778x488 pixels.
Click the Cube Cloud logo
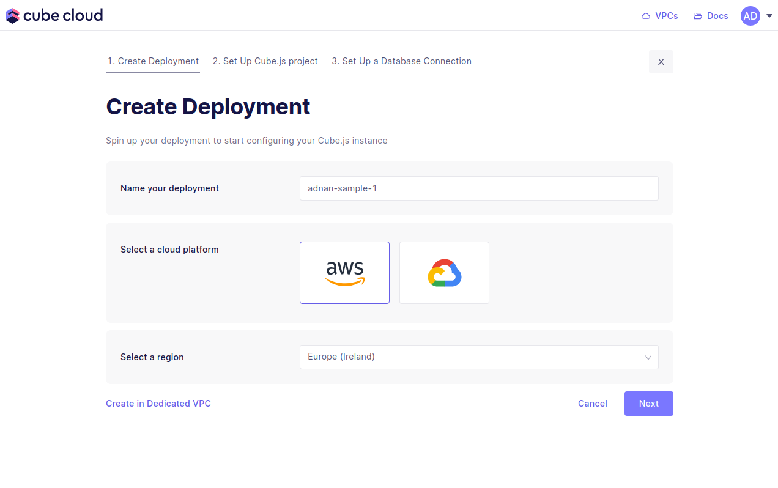[54, 15]
